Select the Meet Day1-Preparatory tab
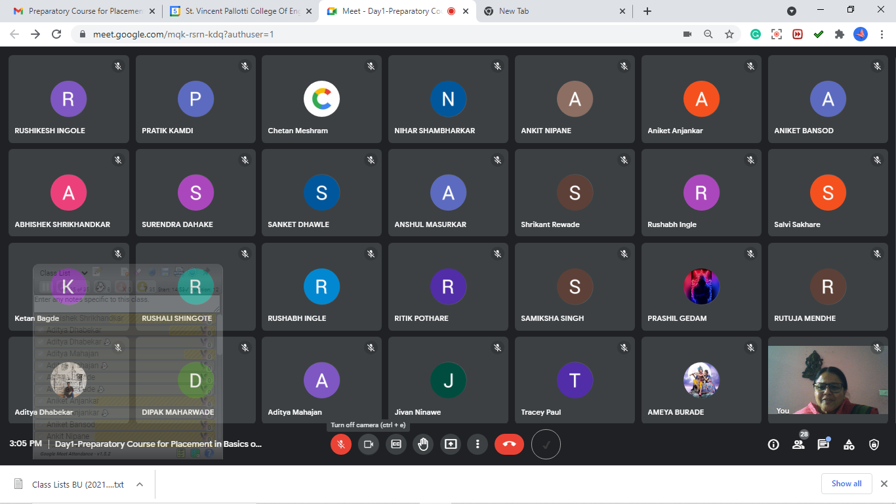896x504 pixels. click(x=397, y=11)
